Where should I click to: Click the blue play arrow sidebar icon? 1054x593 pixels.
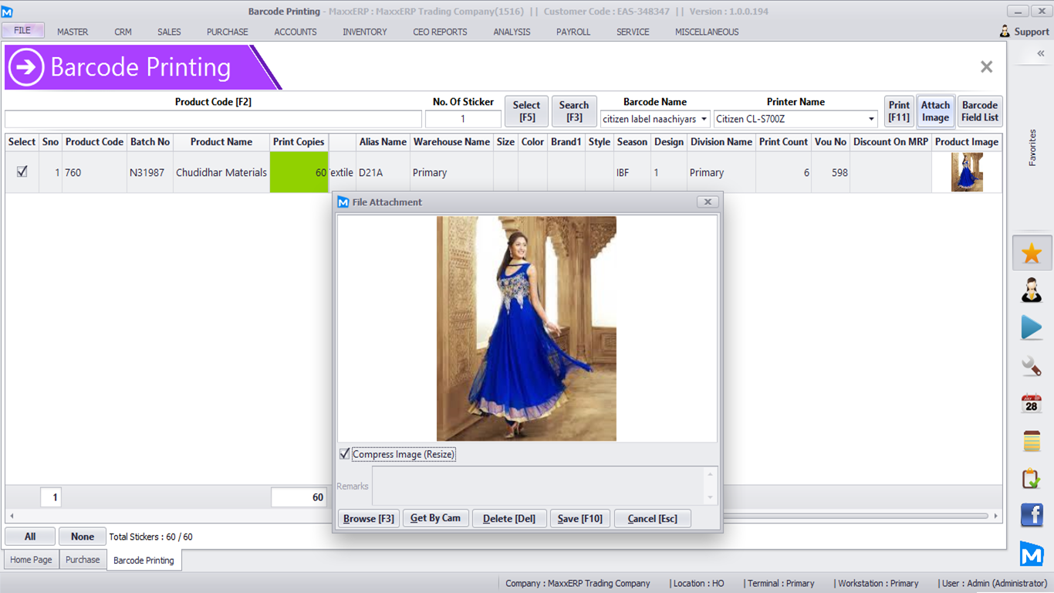[x=1032, y=327]
